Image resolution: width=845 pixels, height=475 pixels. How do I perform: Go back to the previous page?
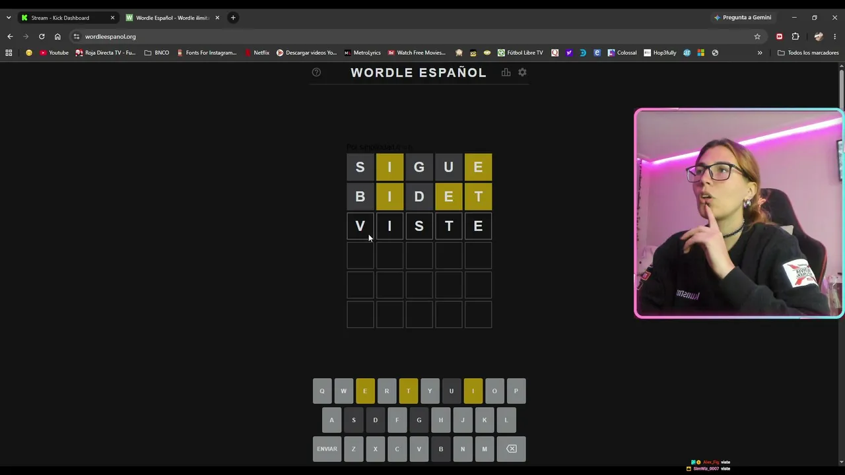click(10, 36)
